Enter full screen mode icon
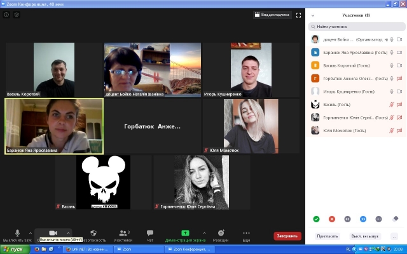 coord(298,15)
